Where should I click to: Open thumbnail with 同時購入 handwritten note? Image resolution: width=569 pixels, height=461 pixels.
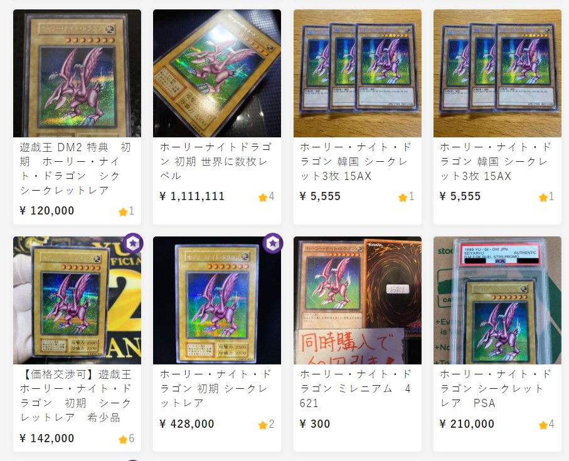pos(358,300)
